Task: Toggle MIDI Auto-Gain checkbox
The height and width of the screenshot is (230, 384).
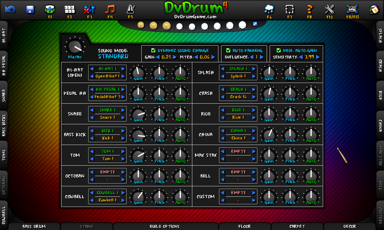Action: (x=279, y=50)
